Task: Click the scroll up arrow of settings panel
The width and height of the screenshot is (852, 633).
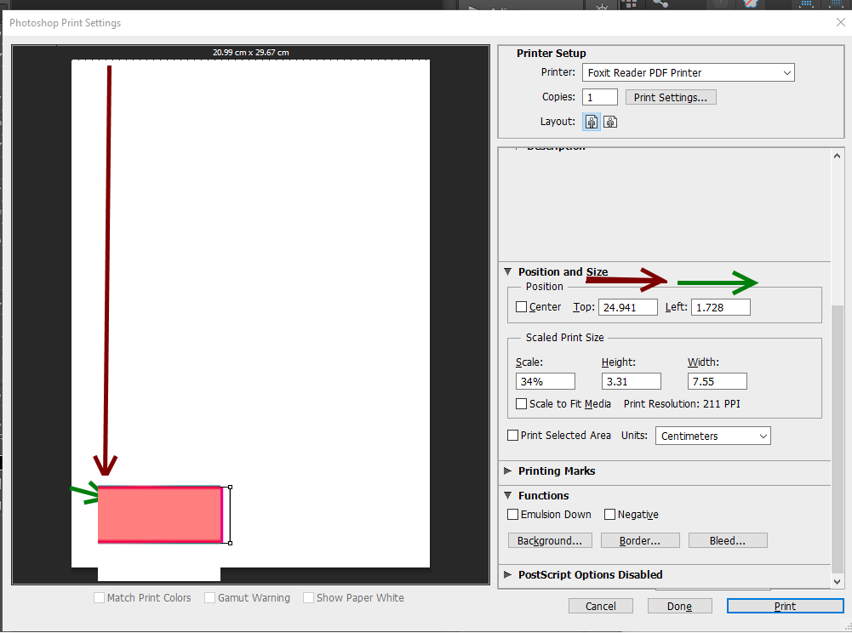Action: (837, 156)
